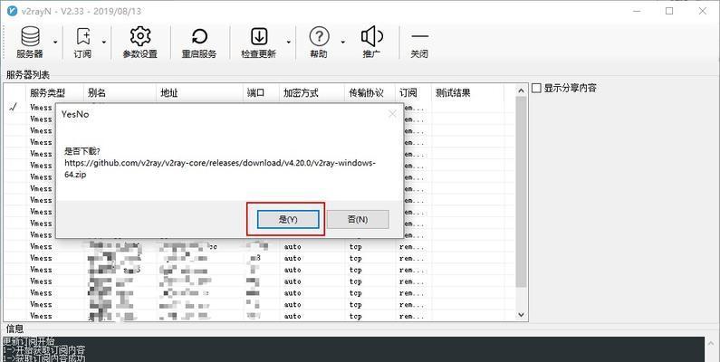This screenshot has height=362, width=720.
Task: Expand the 订阅 dropdown arrow
Action: pyautogui.click(x=104, y=43)
